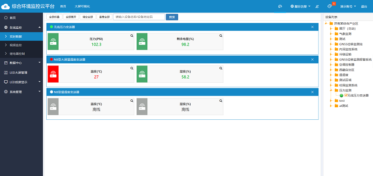Expand 数据中心 sidebar menu

click(21, 63)
